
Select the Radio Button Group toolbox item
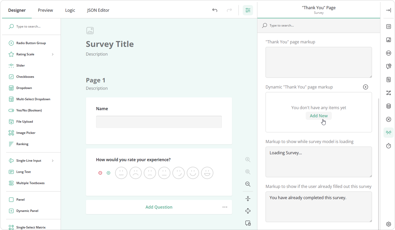click(31, 43)
